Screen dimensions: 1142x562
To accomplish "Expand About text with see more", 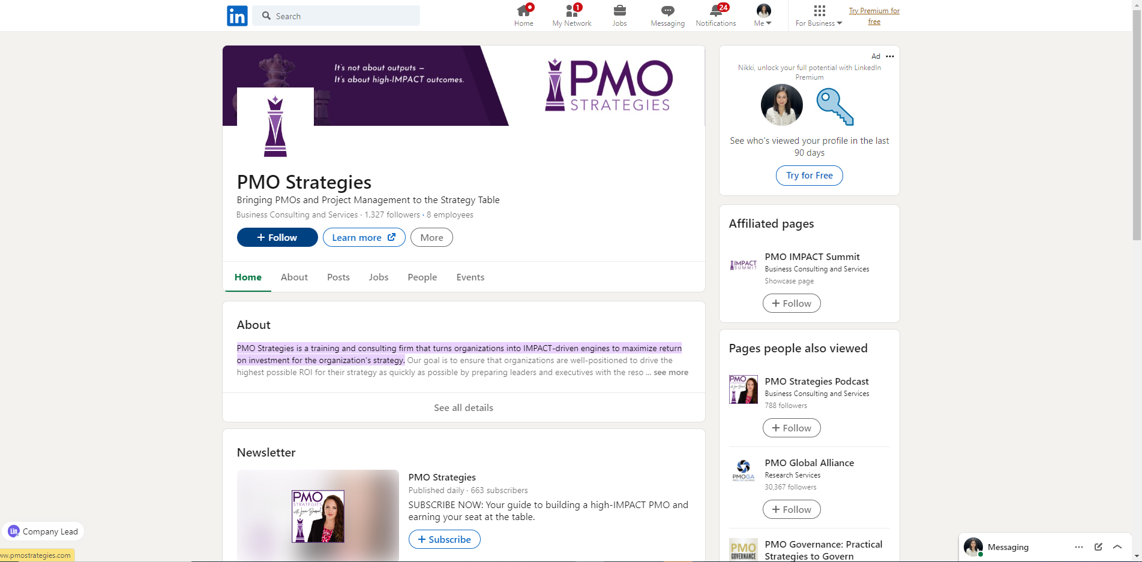I will (671, 372).
